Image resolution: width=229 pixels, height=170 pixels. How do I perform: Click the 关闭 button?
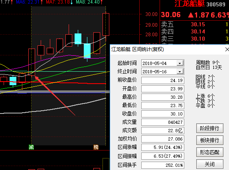210,164
